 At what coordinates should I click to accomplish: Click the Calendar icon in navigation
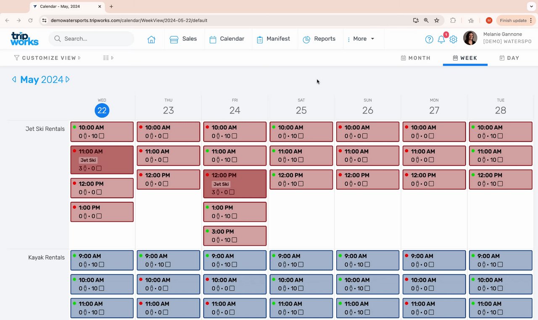pos(213,39)
